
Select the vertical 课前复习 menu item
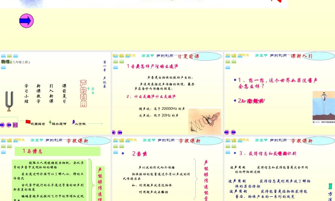pos(64,93)
